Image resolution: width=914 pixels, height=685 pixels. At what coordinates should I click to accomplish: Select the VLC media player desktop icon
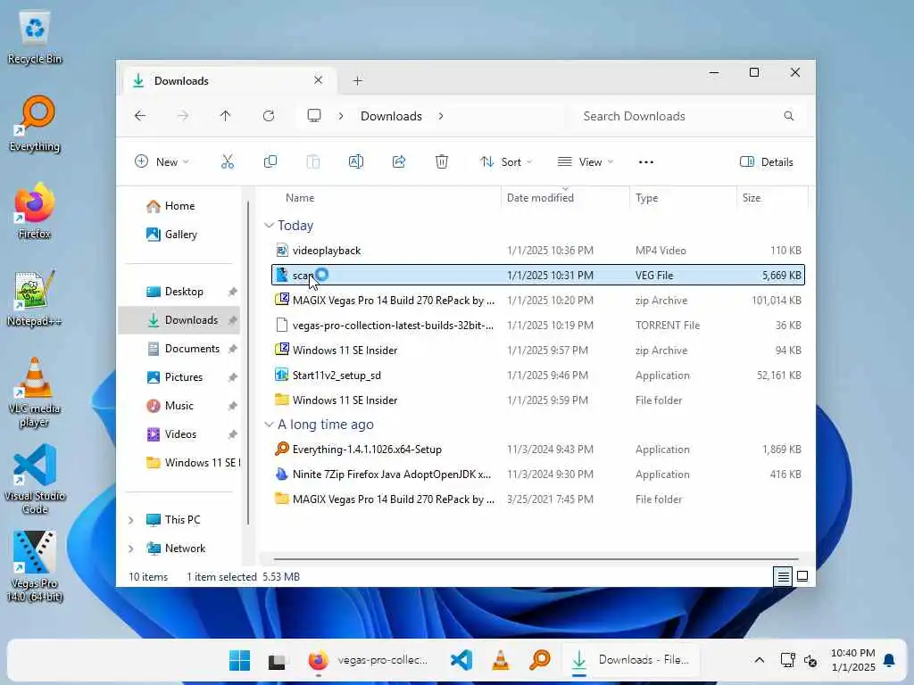[x=35, y=392]
